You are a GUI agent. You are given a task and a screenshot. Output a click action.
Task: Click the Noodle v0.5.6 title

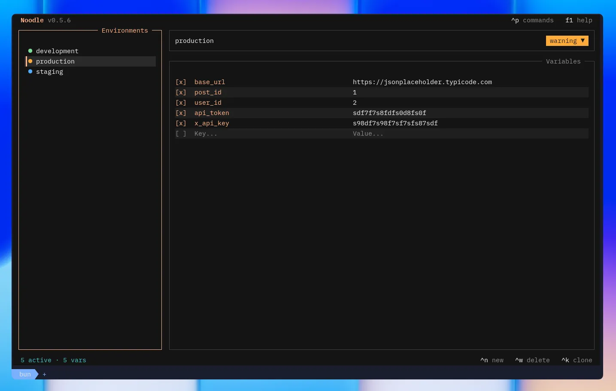[x=46, y=20]
